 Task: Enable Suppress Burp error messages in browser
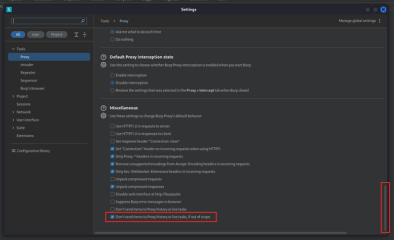point(113,202)
